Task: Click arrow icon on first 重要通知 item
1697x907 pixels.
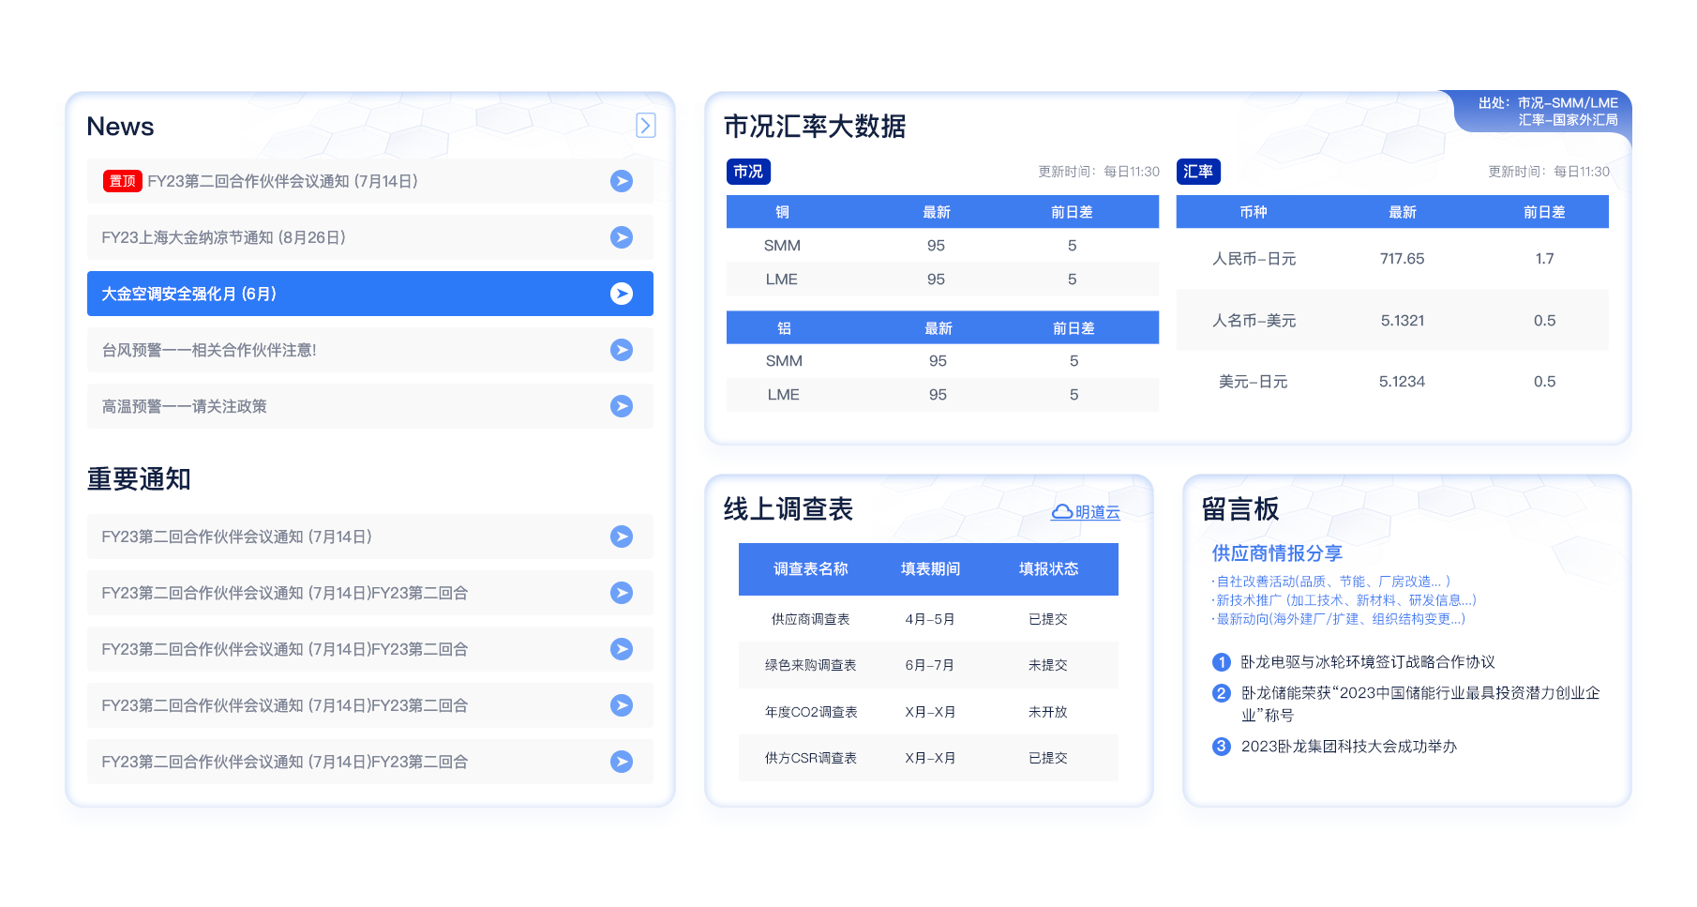Action: click(621, 537)
